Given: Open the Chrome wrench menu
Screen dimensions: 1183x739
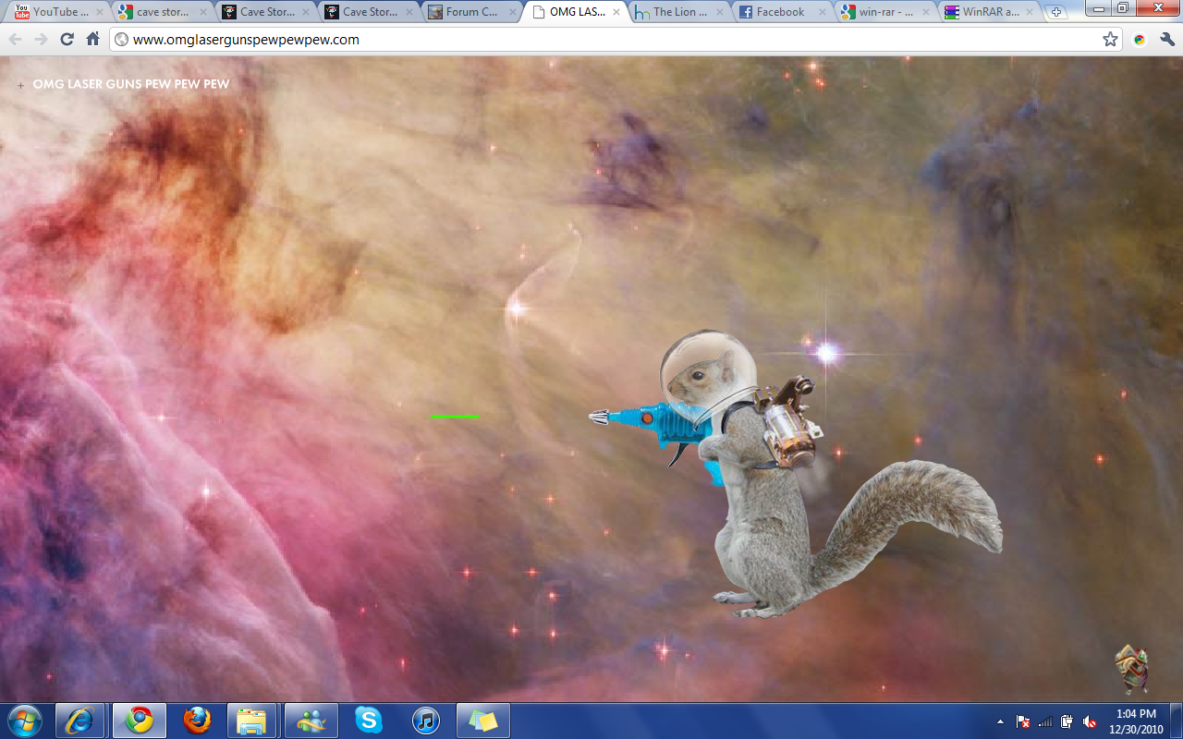Looking at the screenshot, I should click(x=1166, y=40).
